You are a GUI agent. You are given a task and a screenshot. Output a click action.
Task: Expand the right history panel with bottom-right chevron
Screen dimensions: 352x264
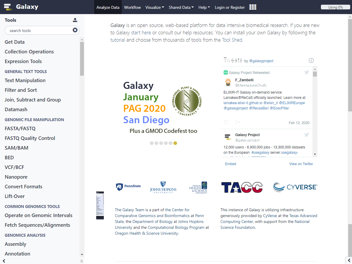tap(348, 260)
